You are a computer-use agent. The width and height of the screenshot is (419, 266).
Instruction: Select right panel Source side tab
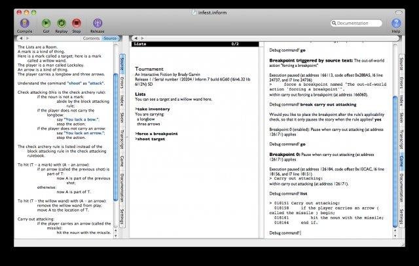point(401,64)
